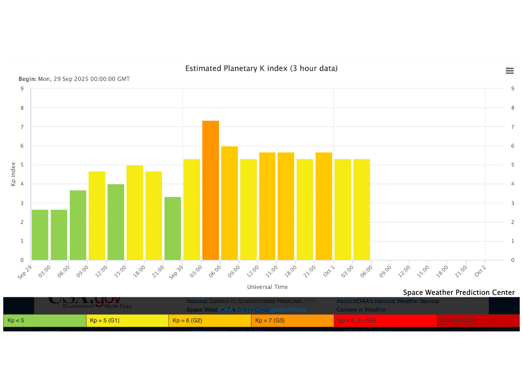Select the orange Kp = 7 (G3) swatch
Viewport: 523px width, 392px height.
pos(292,320)
